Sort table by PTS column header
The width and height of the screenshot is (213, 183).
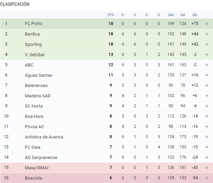pos(111,15)
